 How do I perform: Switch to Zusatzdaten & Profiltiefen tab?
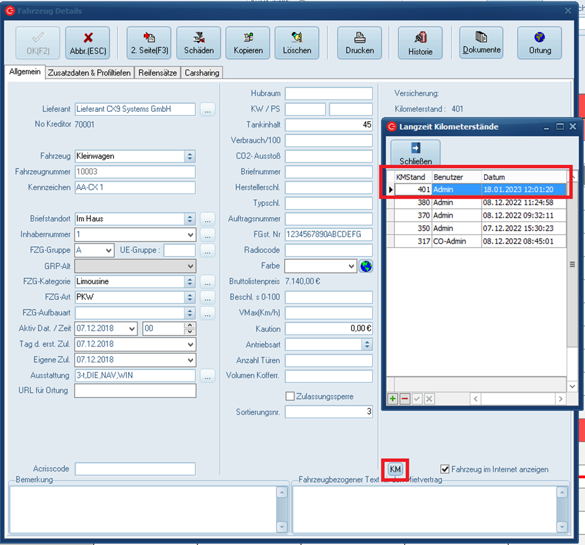(x=89, y=73)
